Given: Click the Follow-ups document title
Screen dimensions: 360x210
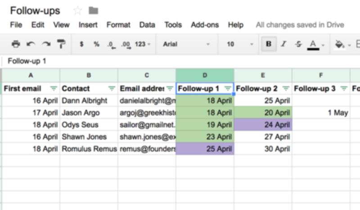Looking at the screenshot, I should [x=35, y=10].
